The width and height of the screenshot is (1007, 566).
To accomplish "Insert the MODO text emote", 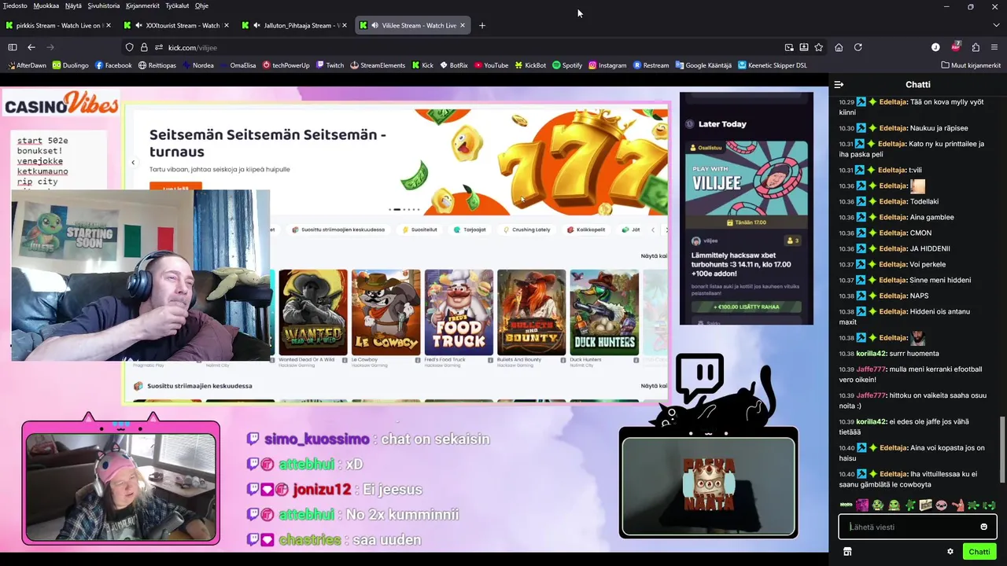I will pyautogui.click(x=847, y=505).
